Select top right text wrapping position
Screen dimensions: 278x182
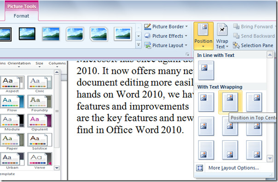[254, 102]
